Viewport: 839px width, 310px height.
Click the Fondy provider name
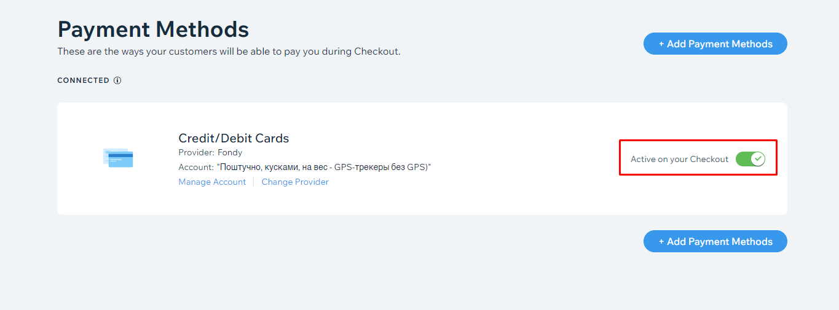tap(230, 152)
